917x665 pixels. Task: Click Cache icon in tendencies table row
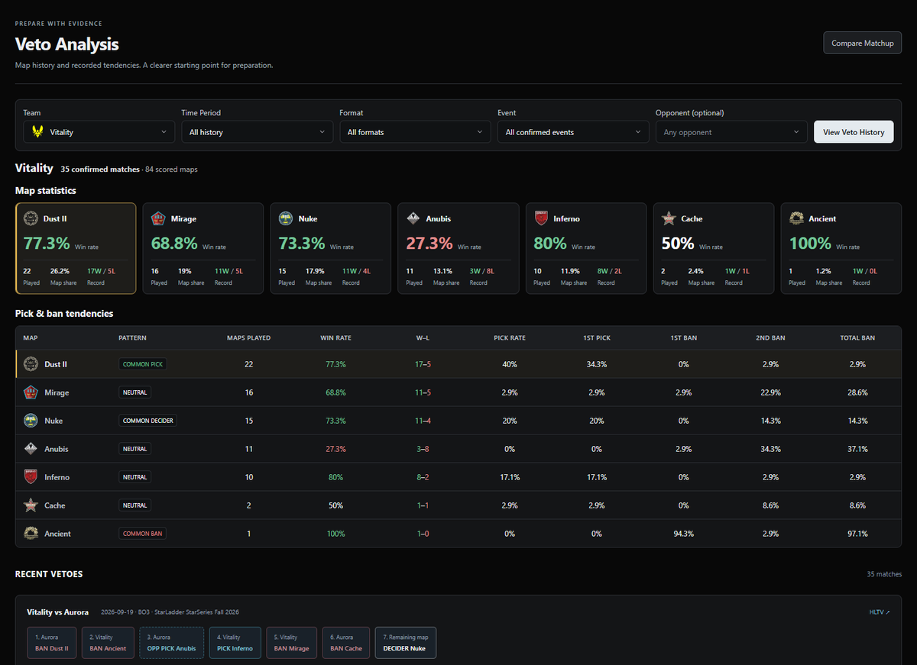pyautogui.click(x=31, y=505)
